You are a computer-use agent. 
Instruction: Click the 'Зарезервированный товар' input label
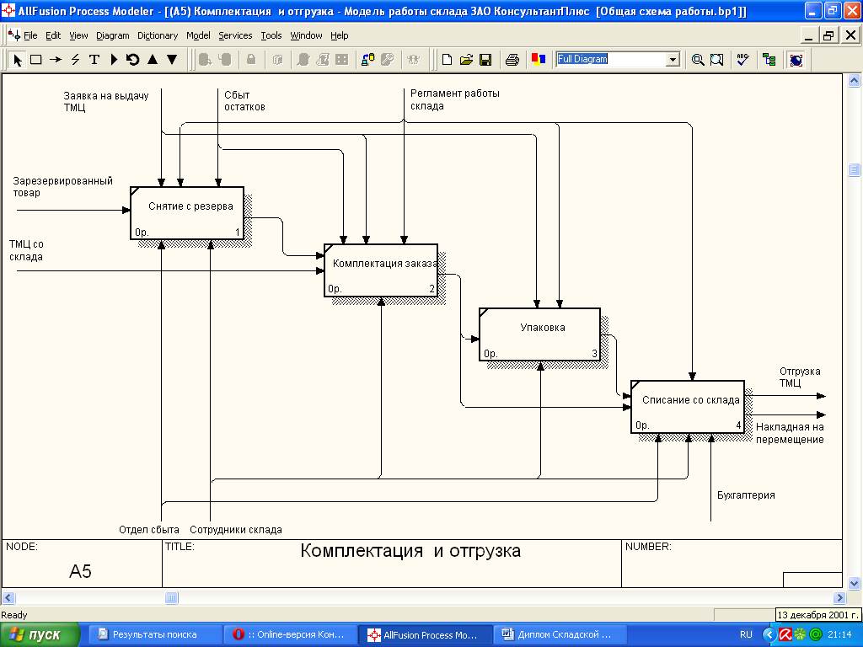[x=62, y=186]
